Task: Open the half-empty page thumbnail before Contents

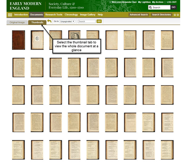Action: pyautogui.click(x=130, y=122)
